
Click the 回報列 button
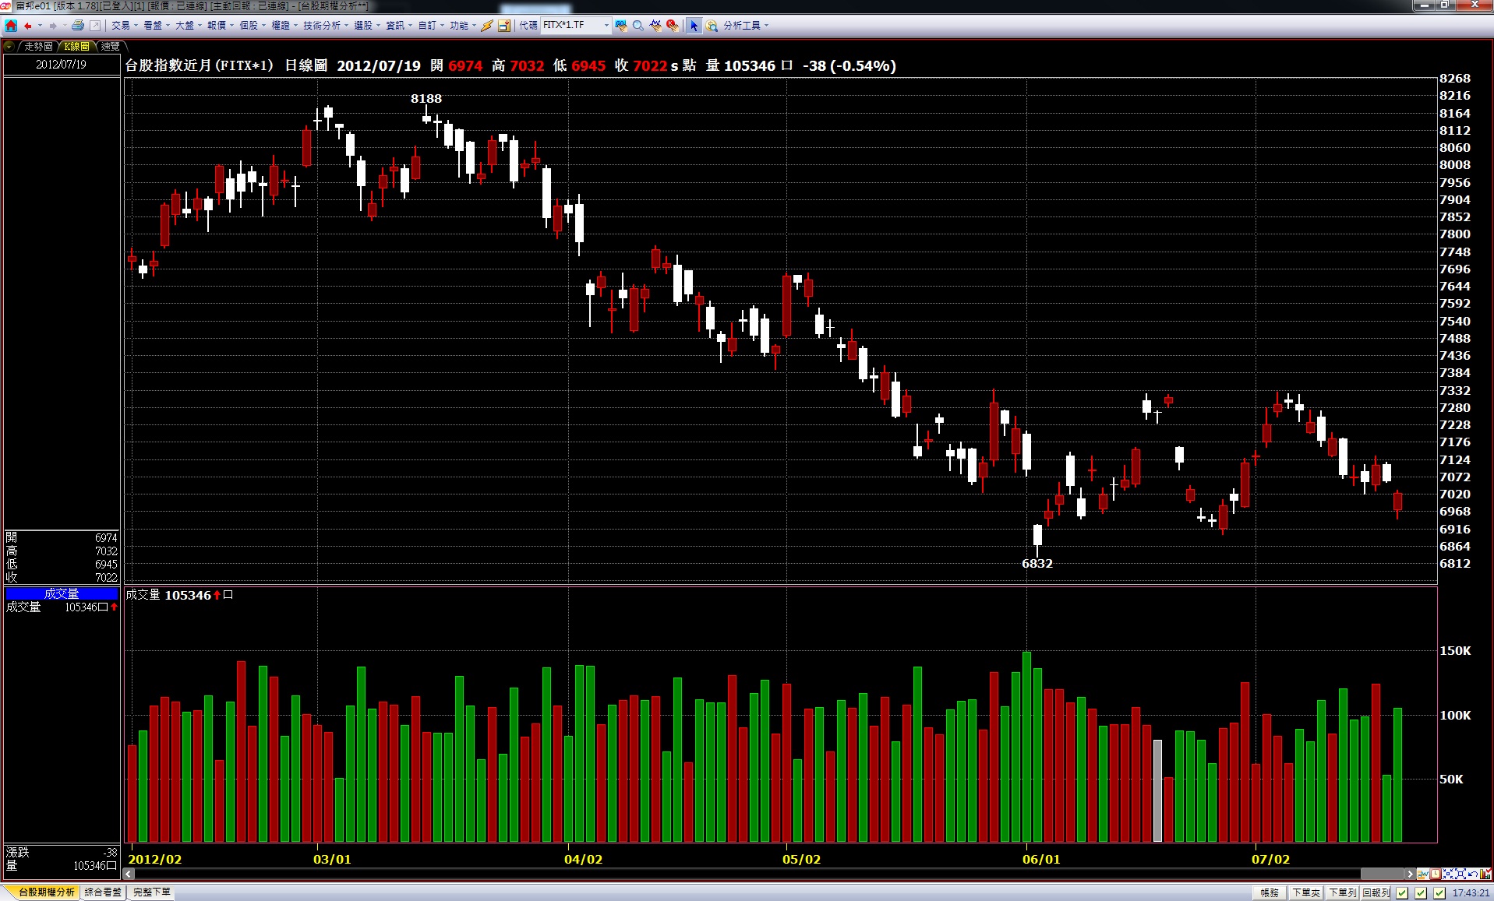(1376, 893)
